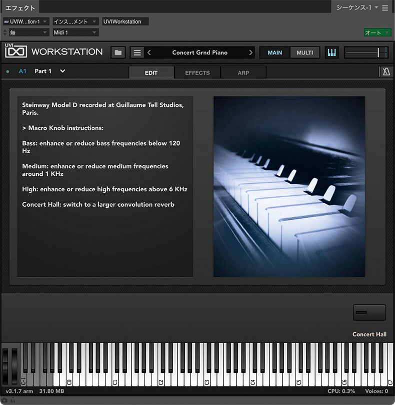Switch to MAIN view
The width and height of the screenshot is (395, 405).
click(274, 53)
